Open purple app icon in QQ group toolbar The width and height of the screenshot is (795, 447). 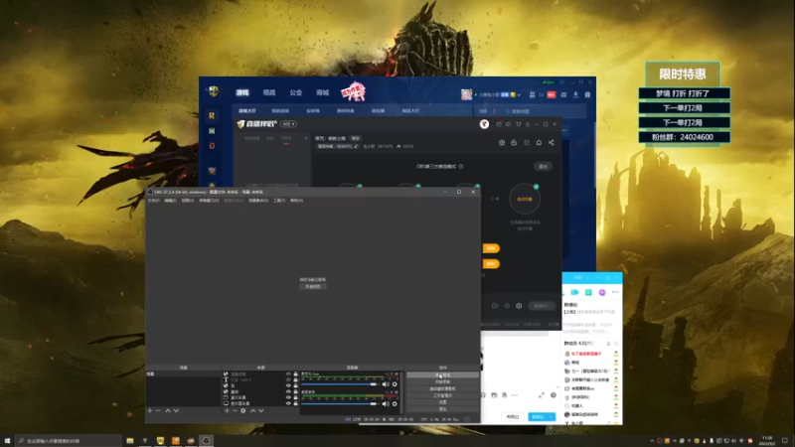click(602, 292)
